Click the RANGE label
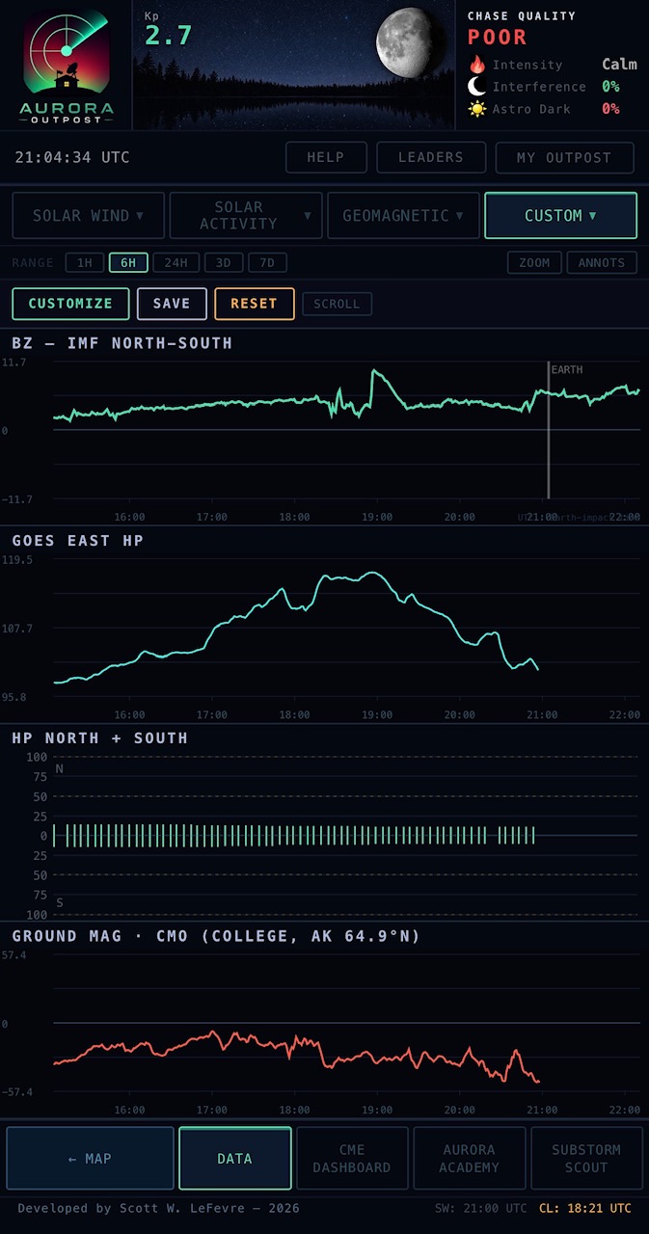The height and width of the screenshot is (1234, 649). coord(33,262)
